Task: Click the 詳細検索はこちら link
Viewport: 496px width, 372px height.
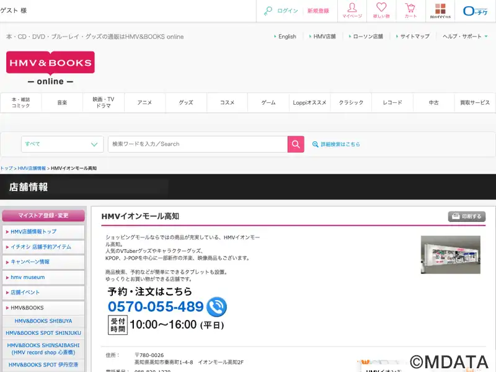Action: coord(340,144)
